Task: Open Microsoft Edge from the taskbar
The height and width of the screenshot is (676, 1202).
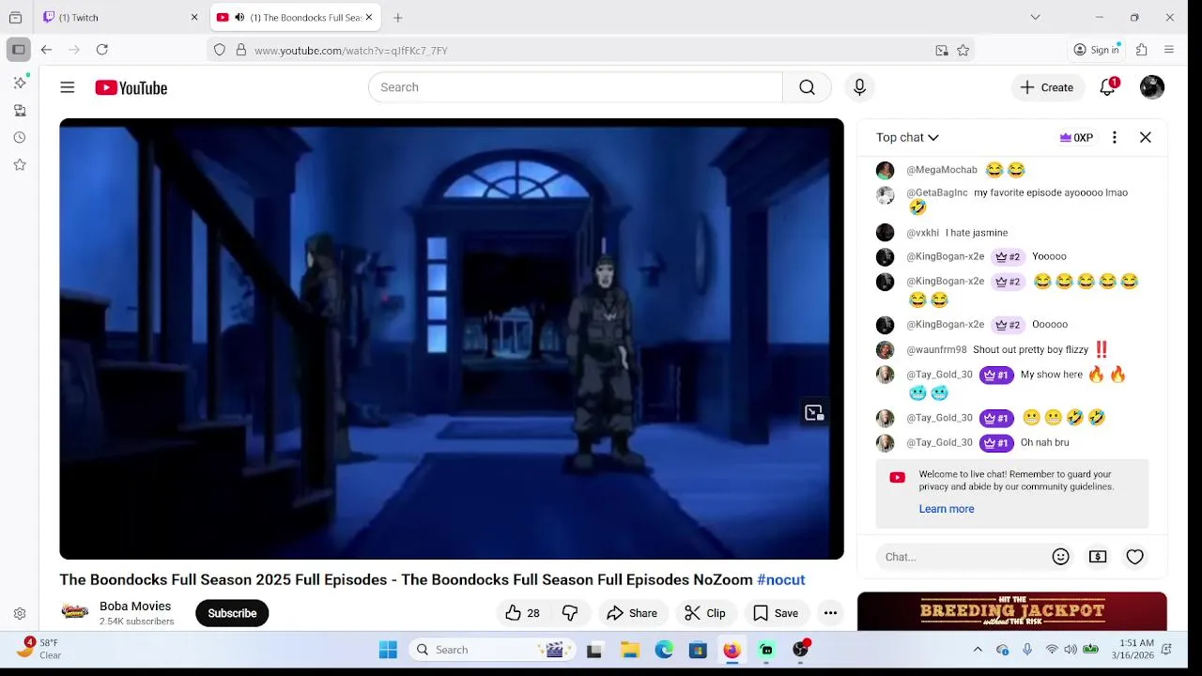Action: (x=664, y=650)
